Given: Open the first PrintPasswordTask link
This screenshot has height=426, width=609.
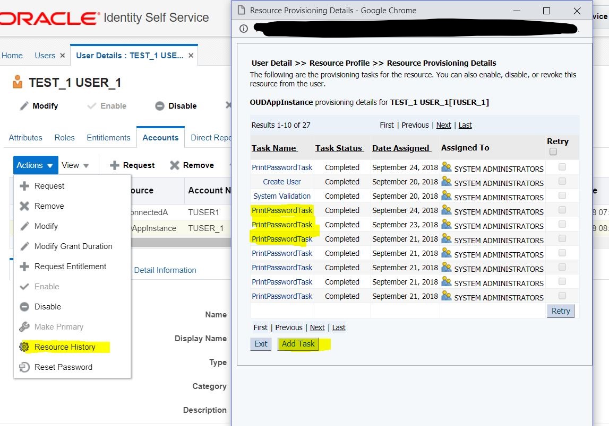Looking at the screenshot, I should (282, 167).
